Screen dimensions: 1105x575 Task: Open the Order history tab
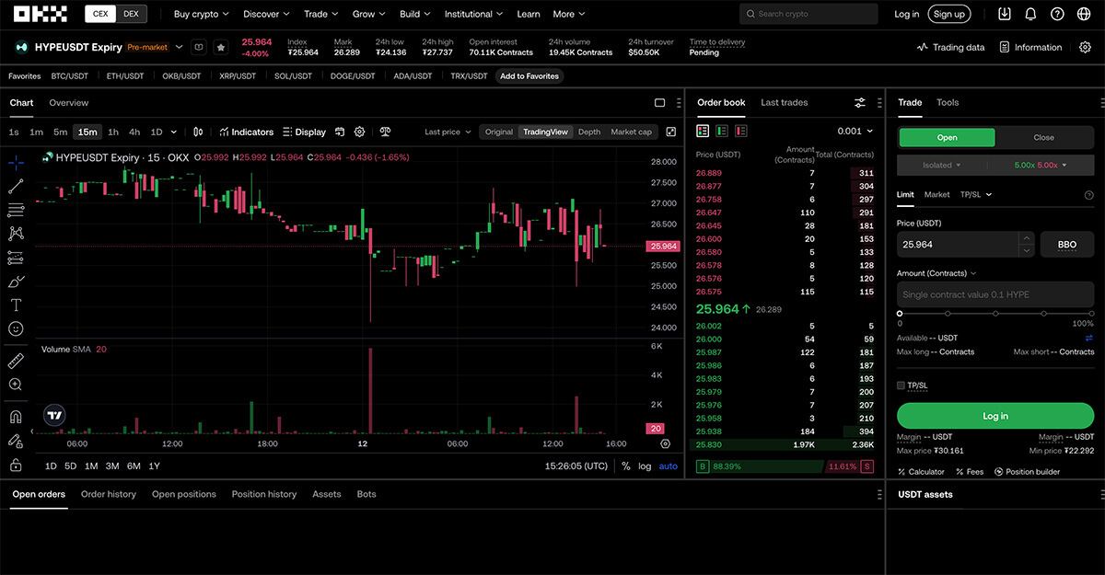[x=109, y=494]
